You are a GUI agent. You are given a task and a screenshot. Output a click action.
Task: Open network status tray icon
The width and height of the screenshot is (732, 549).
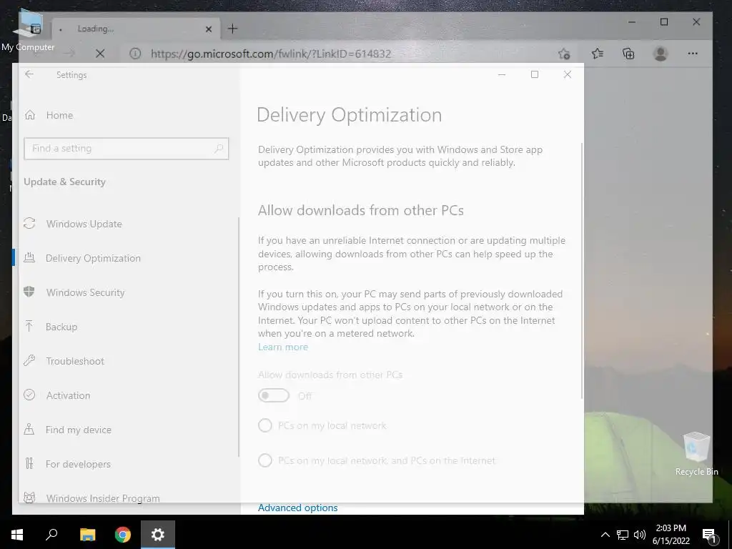(x=623, y=535)
